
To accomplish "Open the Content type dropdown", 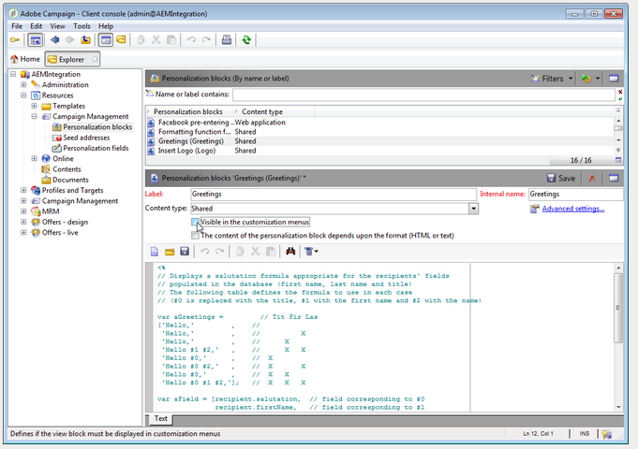I will point(474,209).
